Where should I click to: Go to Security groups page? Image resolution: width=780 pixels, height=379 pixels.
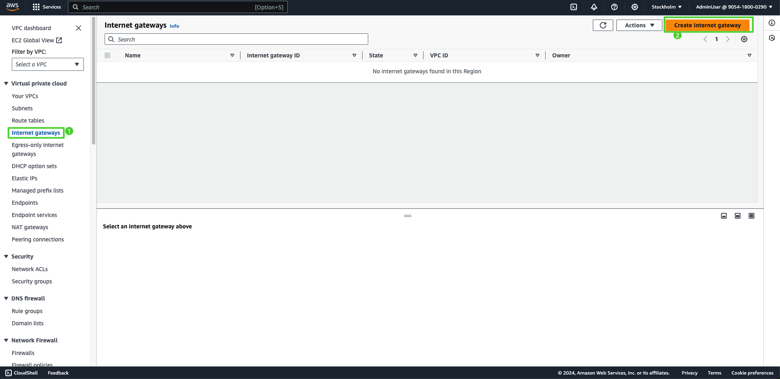32,281
